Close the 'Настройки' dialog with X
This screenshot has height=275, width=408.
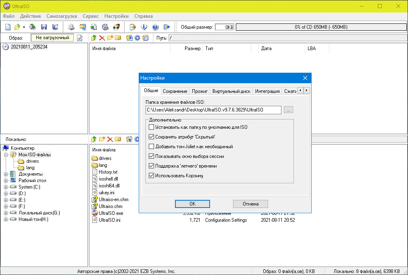pos(305,78)
